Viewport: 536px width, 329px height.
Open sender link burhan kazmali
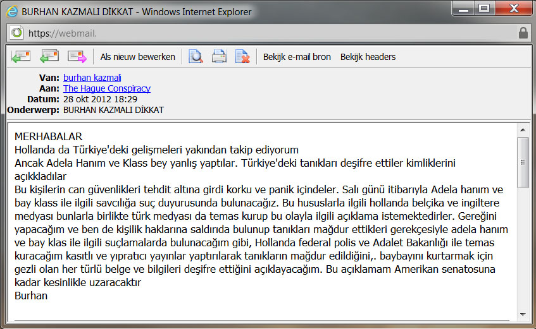click(92, 78)
